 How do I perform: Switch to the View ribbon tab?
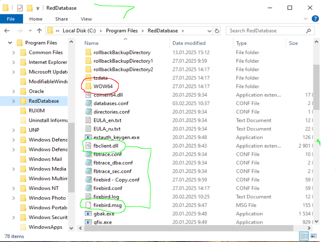86,19
